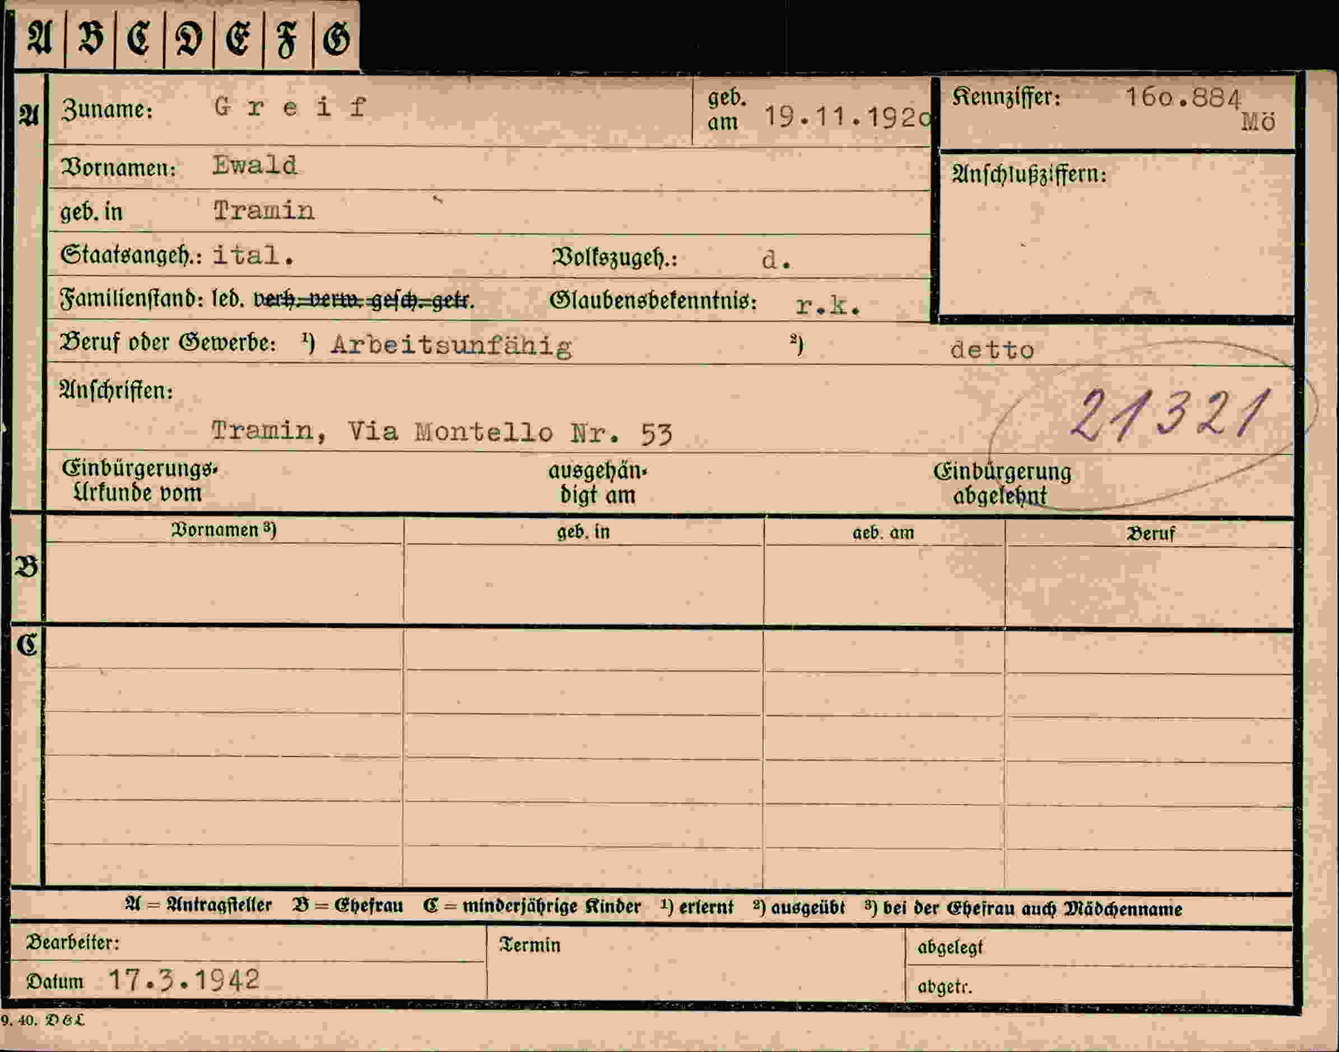Screen dimensions: 1339x1052
Task: Click the date '17.3.1942'
Action: point(184,979)
